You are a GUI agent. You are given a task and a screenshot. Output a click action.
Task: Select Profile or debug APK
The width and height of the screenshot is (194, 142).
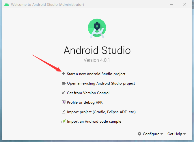[85, 102]
